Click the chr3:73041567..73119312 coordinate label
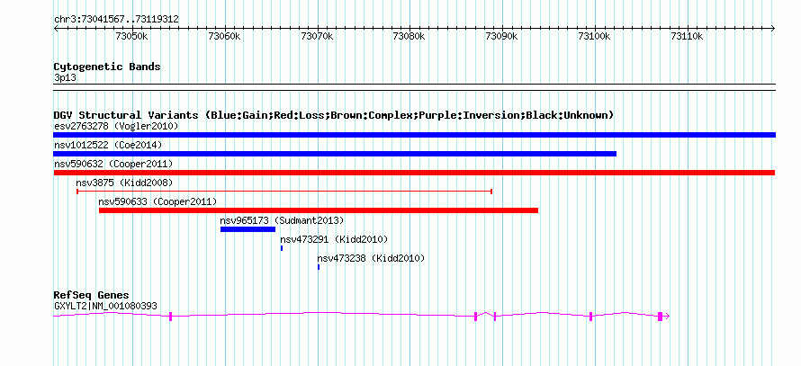Screen dimensions: 801x366 point(116,20)
